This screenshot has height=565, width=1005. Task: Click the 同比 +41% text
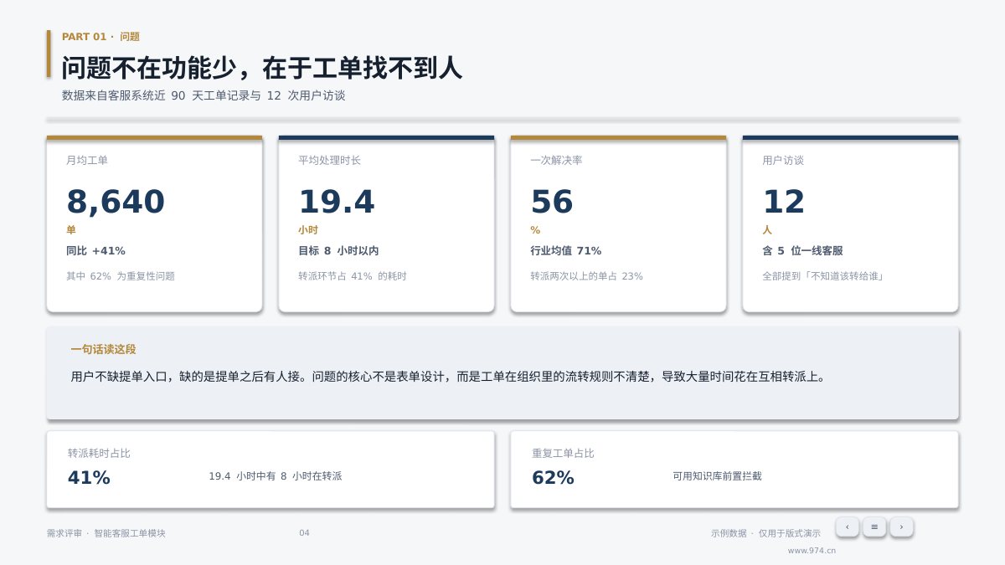pos(95,251)
